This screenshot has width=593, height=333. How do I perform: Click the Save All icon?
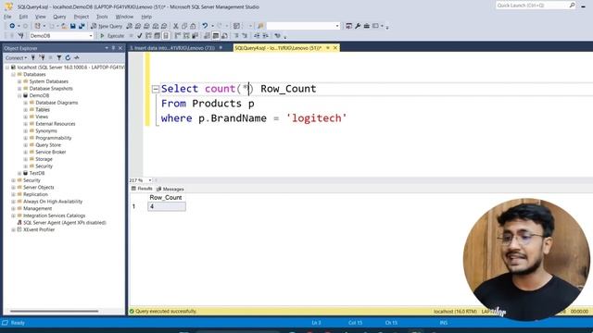pyautogui.click(x=82, y=26)
